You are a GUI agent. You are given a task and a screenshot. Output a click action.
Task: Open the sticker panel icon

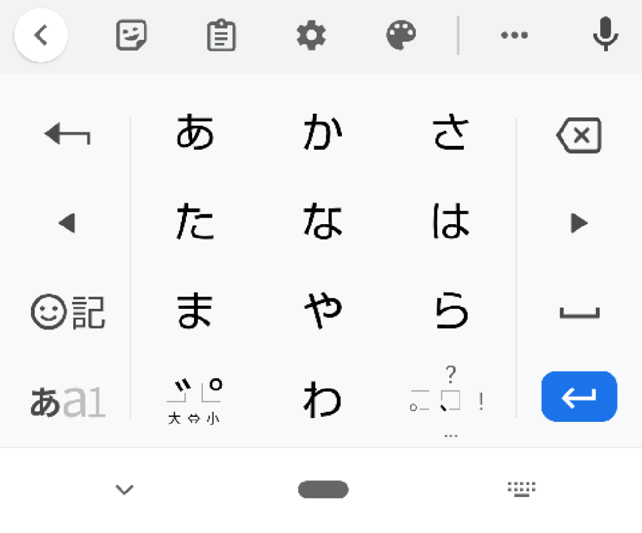point(131,35)
